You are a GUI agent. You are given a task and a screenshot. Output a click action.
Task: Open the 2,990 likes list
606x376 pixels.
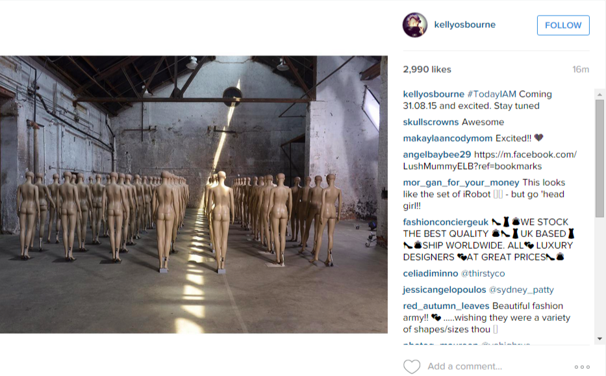point(427,69)
